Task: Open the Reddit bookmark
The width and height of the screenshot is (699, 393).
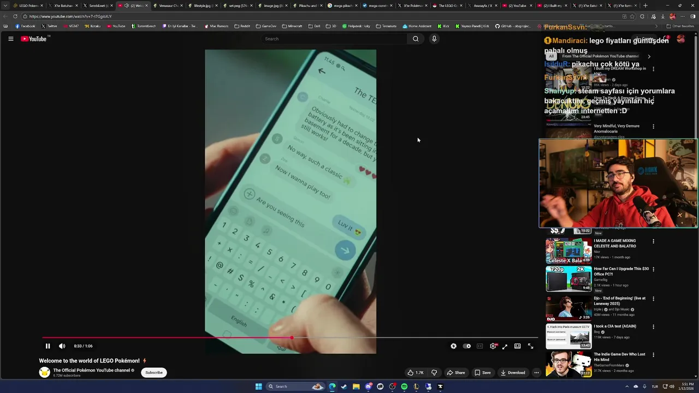Action: [242, 26]
